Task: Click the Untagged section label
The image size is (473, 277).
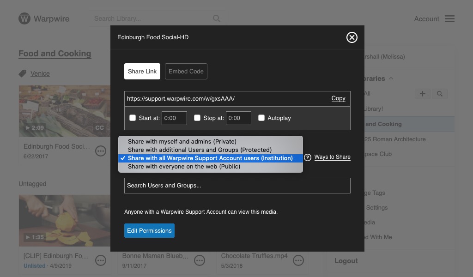Action: pyautogui.click(x=33, y=184)
